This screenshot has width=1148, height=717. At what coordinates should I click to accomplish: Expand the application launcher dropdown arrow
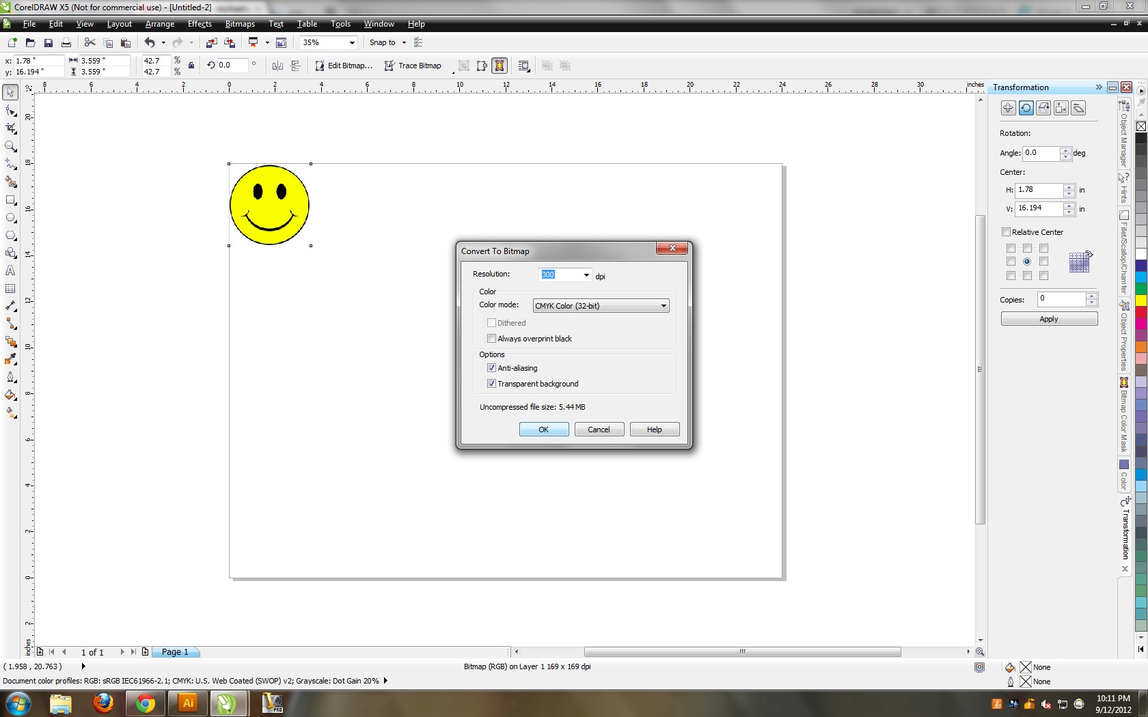click(267, 42)
